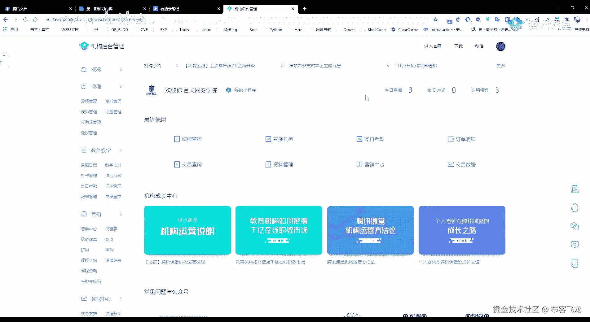Open 我的小程序 next to the academy name
The height and width of the screenshot is (322, 590).
(x=241, y=90)
